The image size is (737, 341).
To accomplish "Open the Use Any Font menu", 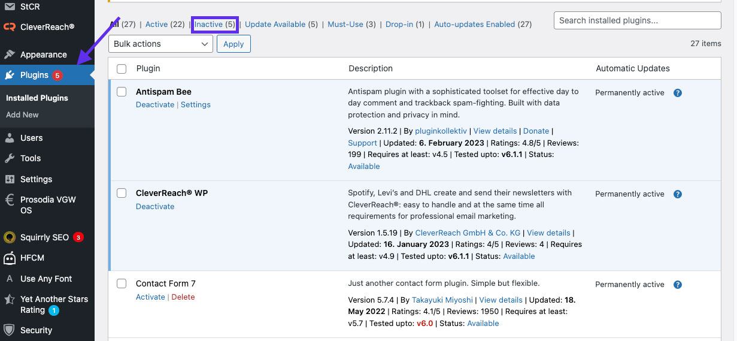I will tap(47, 279).
